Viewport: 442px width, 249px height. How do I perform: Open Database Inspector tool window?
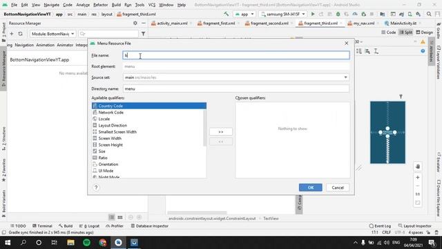149,226
